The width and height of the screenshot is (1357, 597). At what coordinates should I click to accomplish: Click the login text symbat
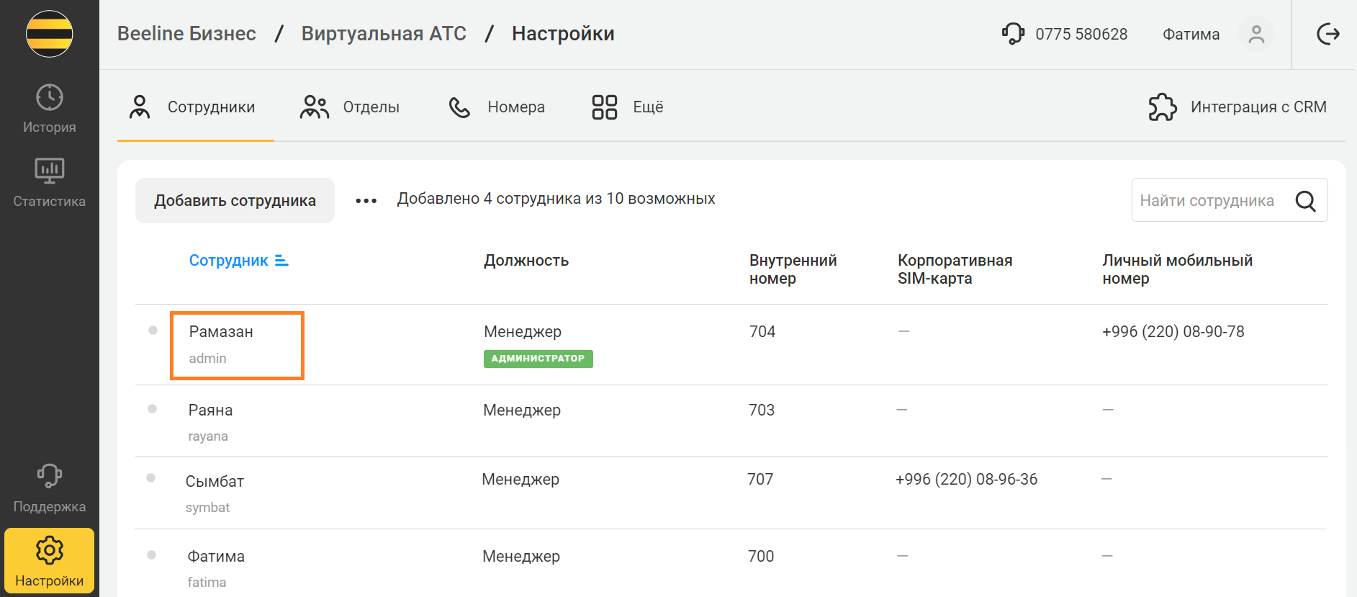pos(207,508)
